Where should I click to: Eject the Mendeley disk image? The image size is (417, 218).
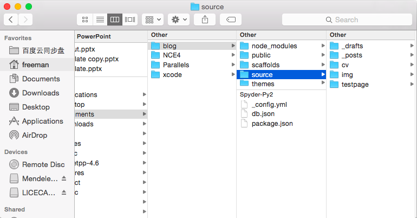click(x=63, y=178)
